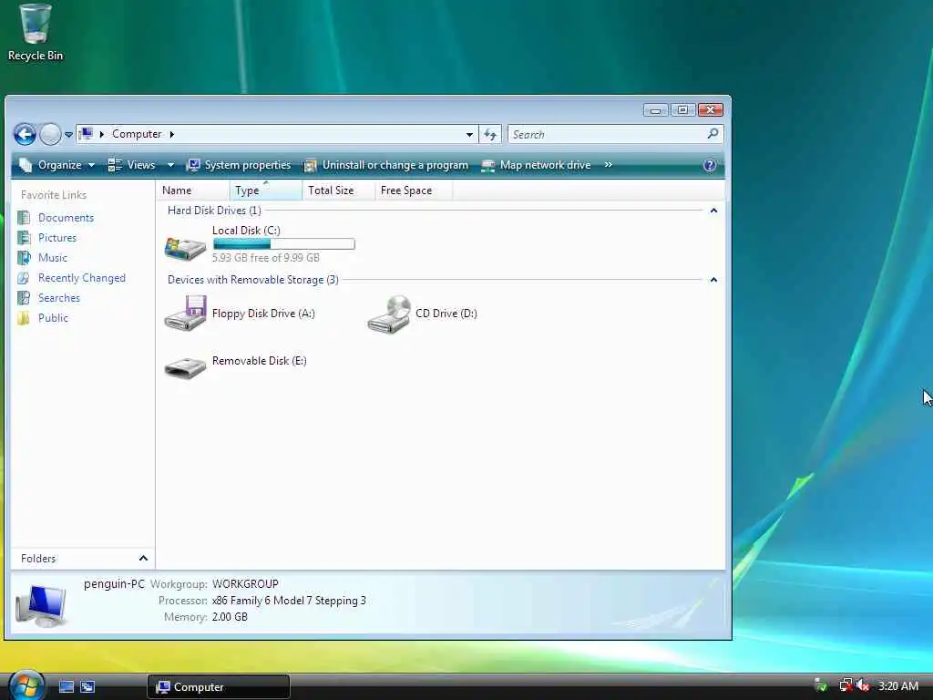
Task: Click into the Search input field
Action: tap(607, 135)
